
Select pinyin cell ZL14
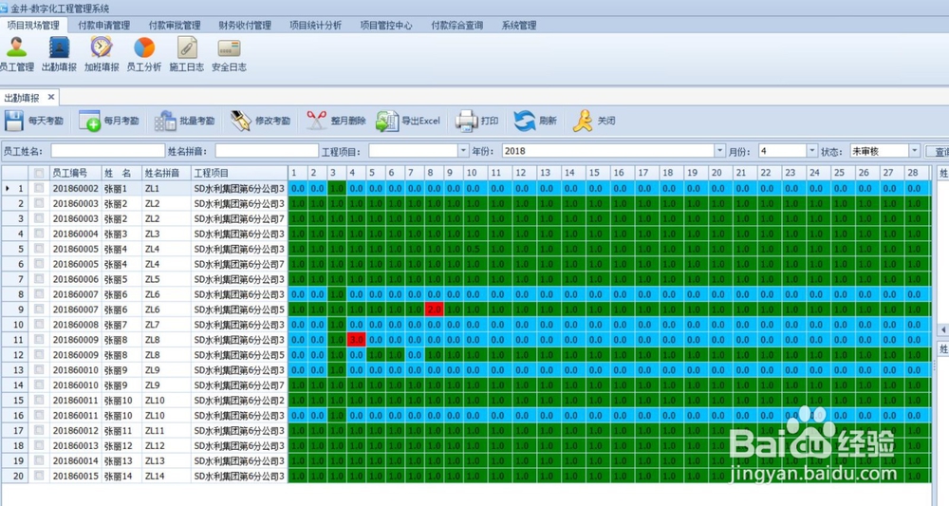[x=166, y=476]
